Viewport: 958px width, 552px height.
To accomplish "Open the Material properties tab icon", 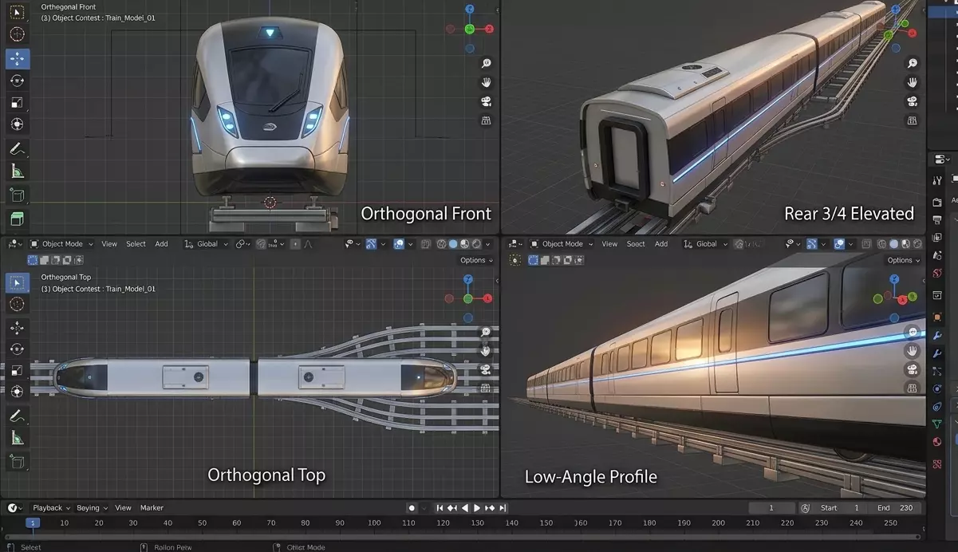I will coord(937,442).
